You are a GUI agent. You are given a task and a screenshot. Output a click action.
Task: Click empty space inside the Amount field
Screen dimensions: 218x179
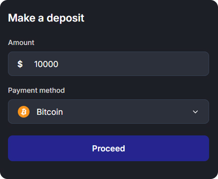point(133,64)
